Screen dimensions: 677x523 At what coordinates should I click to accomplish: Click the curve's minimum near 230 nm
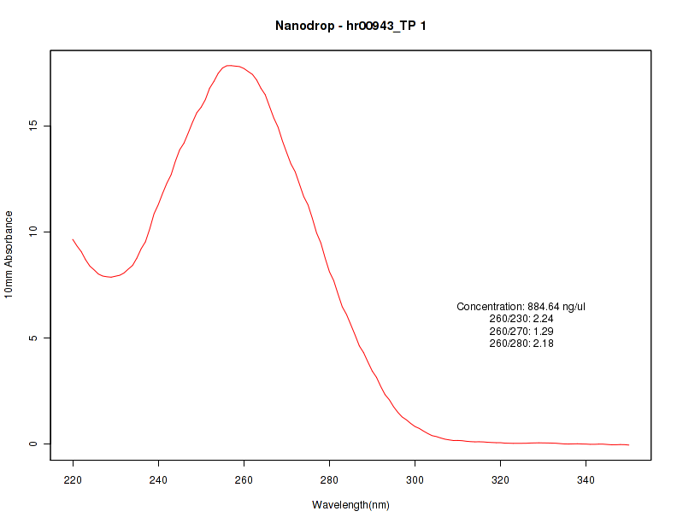point(111,277)
